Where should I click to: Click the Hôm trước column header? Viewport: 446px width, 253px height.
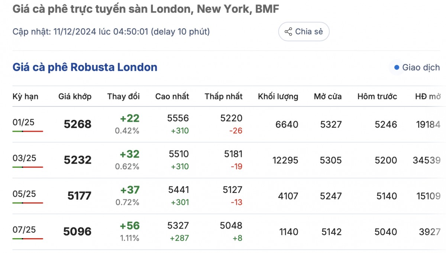(377, 96)
